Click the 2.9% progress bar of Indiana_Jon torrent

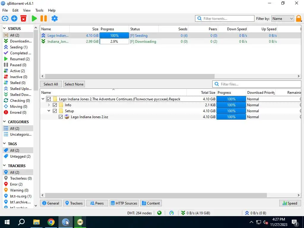coord(114,42)
